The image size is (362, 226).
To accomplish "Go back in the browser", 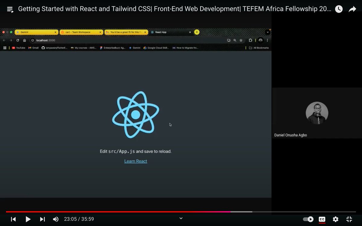I will point(4,40).
